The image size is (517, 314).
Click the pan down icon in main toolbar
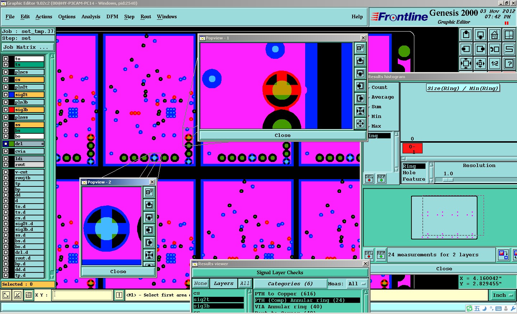480,35
